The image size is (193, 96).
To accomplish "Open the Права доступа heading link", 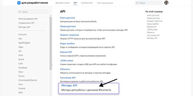I will [68, 26].
